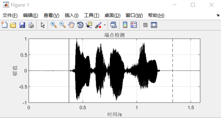Click the y-axis label 幅值
The width and height of the screenshot is (221, 118).
pyautogui.click(x=15, y=71)
